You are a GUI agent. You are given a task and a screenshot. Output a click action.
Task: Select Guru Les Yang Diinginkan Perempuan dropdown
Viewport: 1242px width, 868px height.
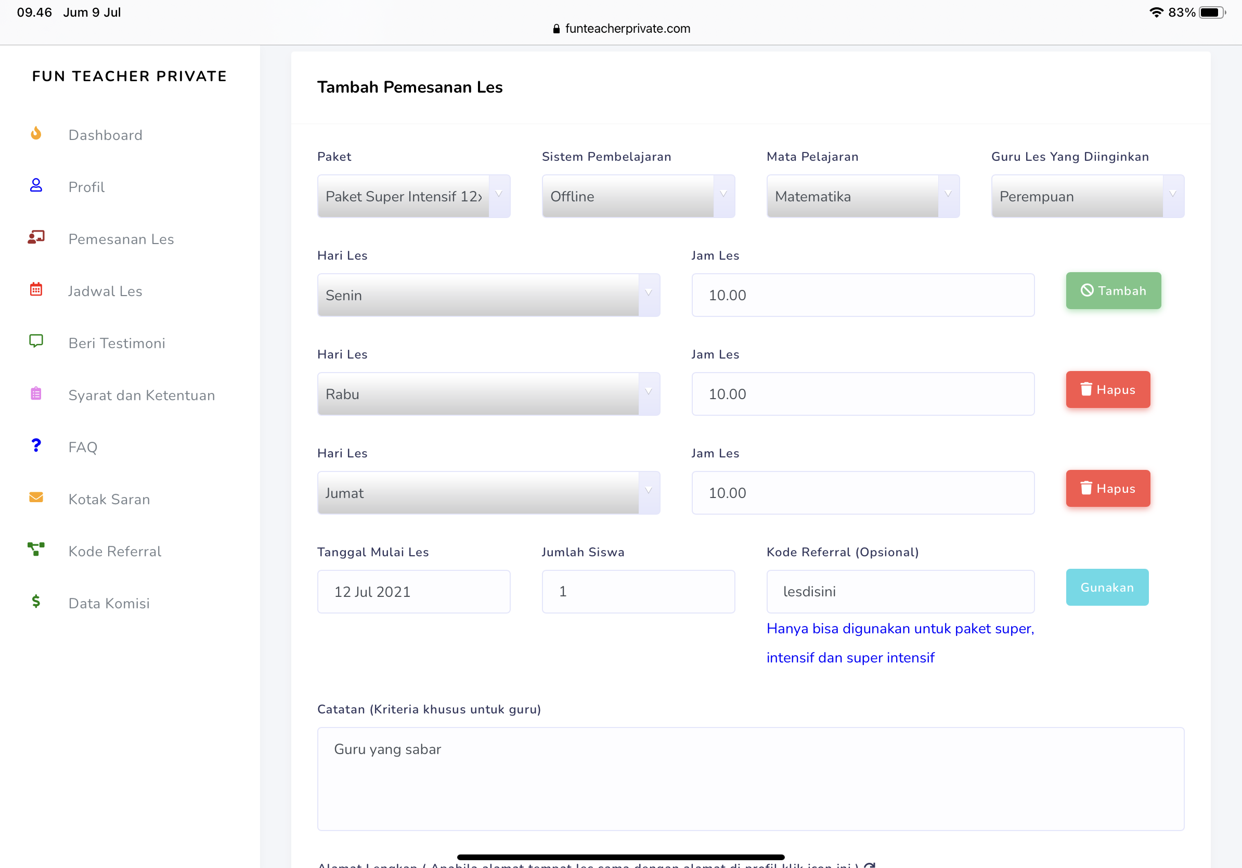pos(1088,196)
